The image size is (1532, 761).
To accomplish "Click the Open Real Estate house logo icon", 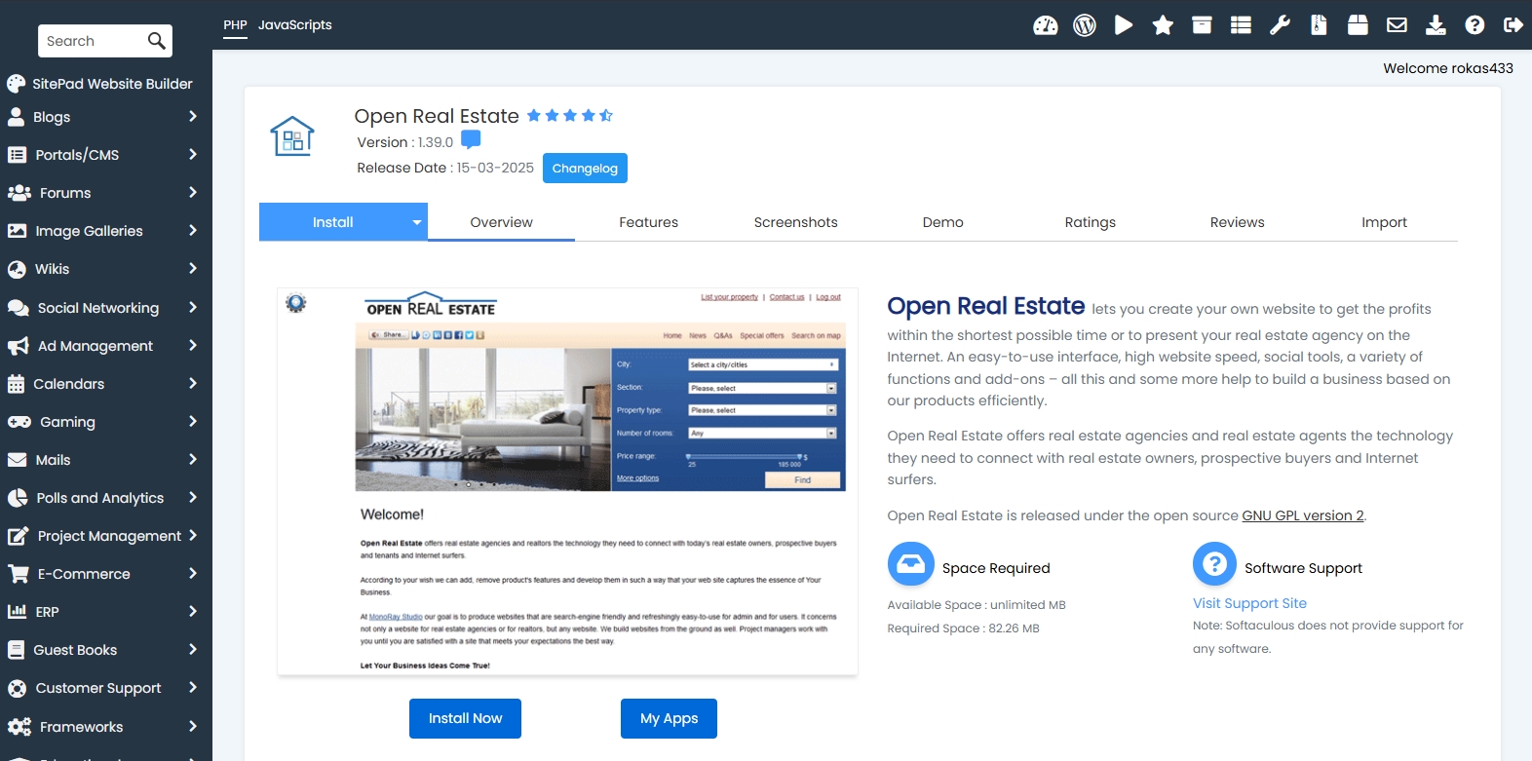I will click(x=292, y=136).
